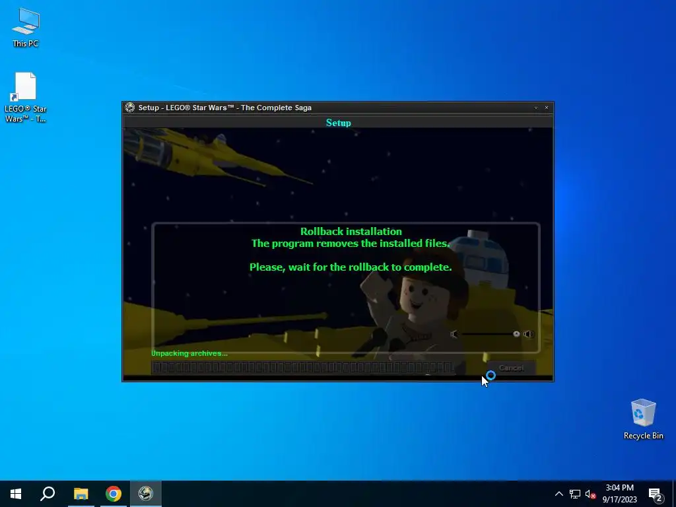The height and width of the screenshot is (507, 676).
Task: Open Google Chrome from taskbar
Action: [x=114, y=494]
